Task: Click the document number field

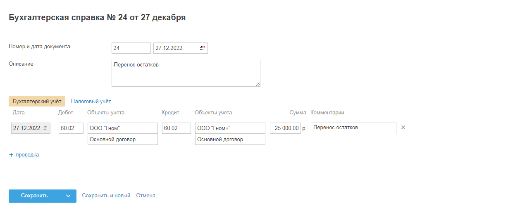Action: coord(131,48)
